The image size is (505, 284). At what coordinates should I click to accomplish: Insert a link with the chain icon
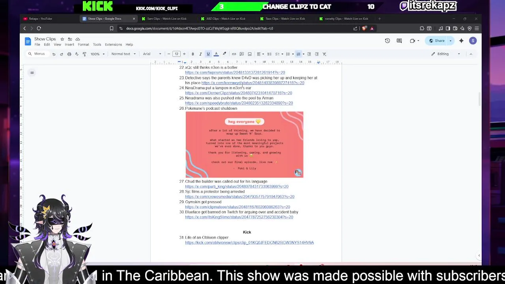pos(234,54)
